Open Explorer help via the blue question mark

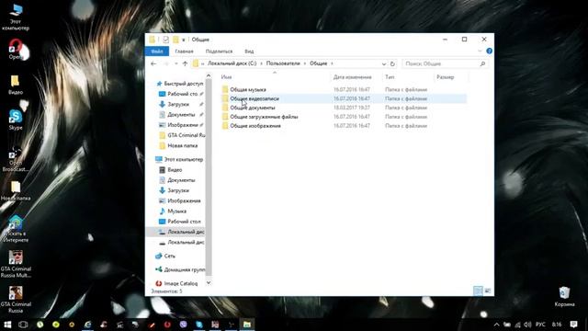pyautogui.click(x=489, y=51)
